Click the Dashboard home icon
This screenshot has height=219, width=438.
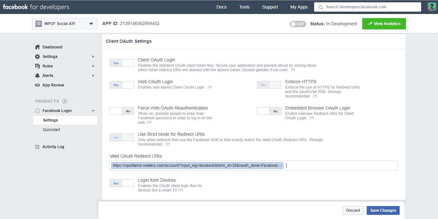click(x=37, y=47)
